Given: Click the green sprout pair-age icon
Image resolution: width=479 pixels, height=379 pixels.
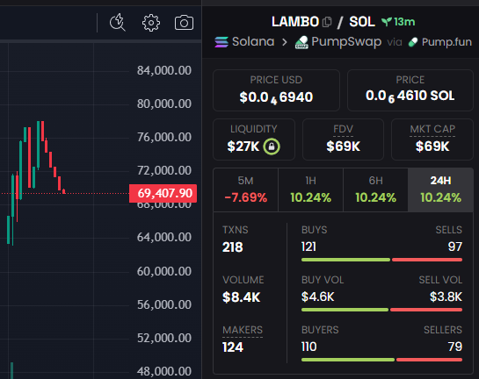Looking at the screenshot, I should coord(387,22).
